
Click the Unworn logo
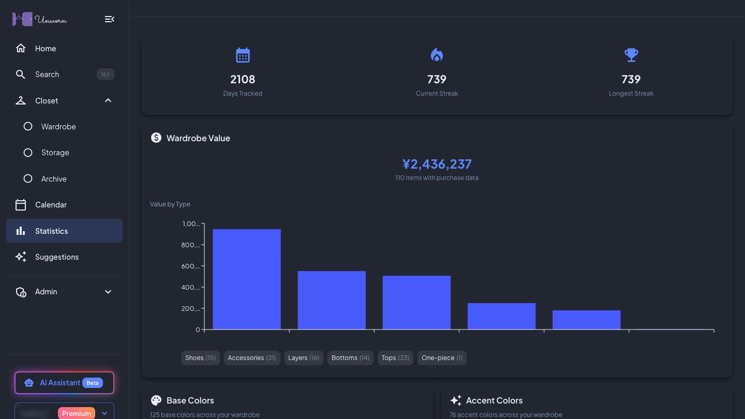click(x=40, y=19)
